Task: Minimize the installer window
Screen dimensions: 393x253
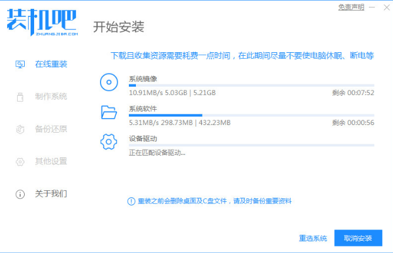Action: [371, 7]
